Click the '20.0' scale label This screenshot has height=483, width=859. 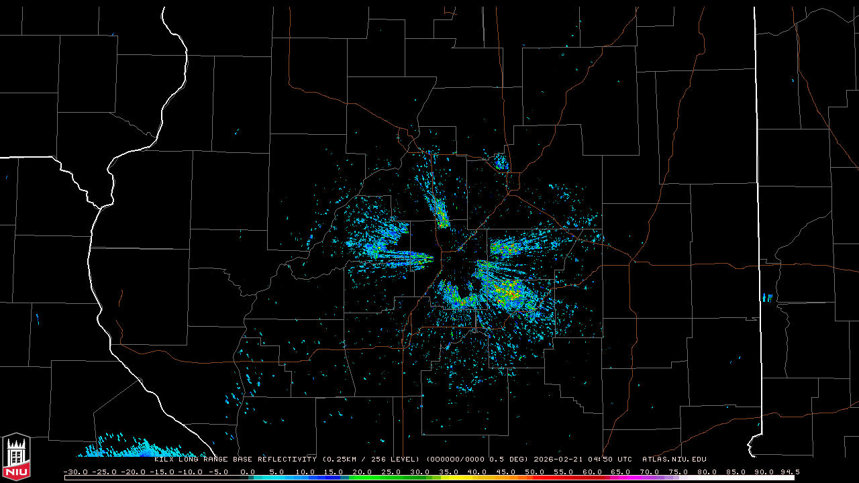(x=362, y=472)
